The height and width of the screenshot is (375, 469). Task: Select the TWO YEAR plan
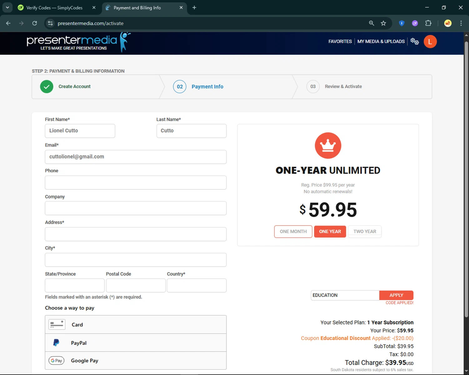tap(365, 232)
